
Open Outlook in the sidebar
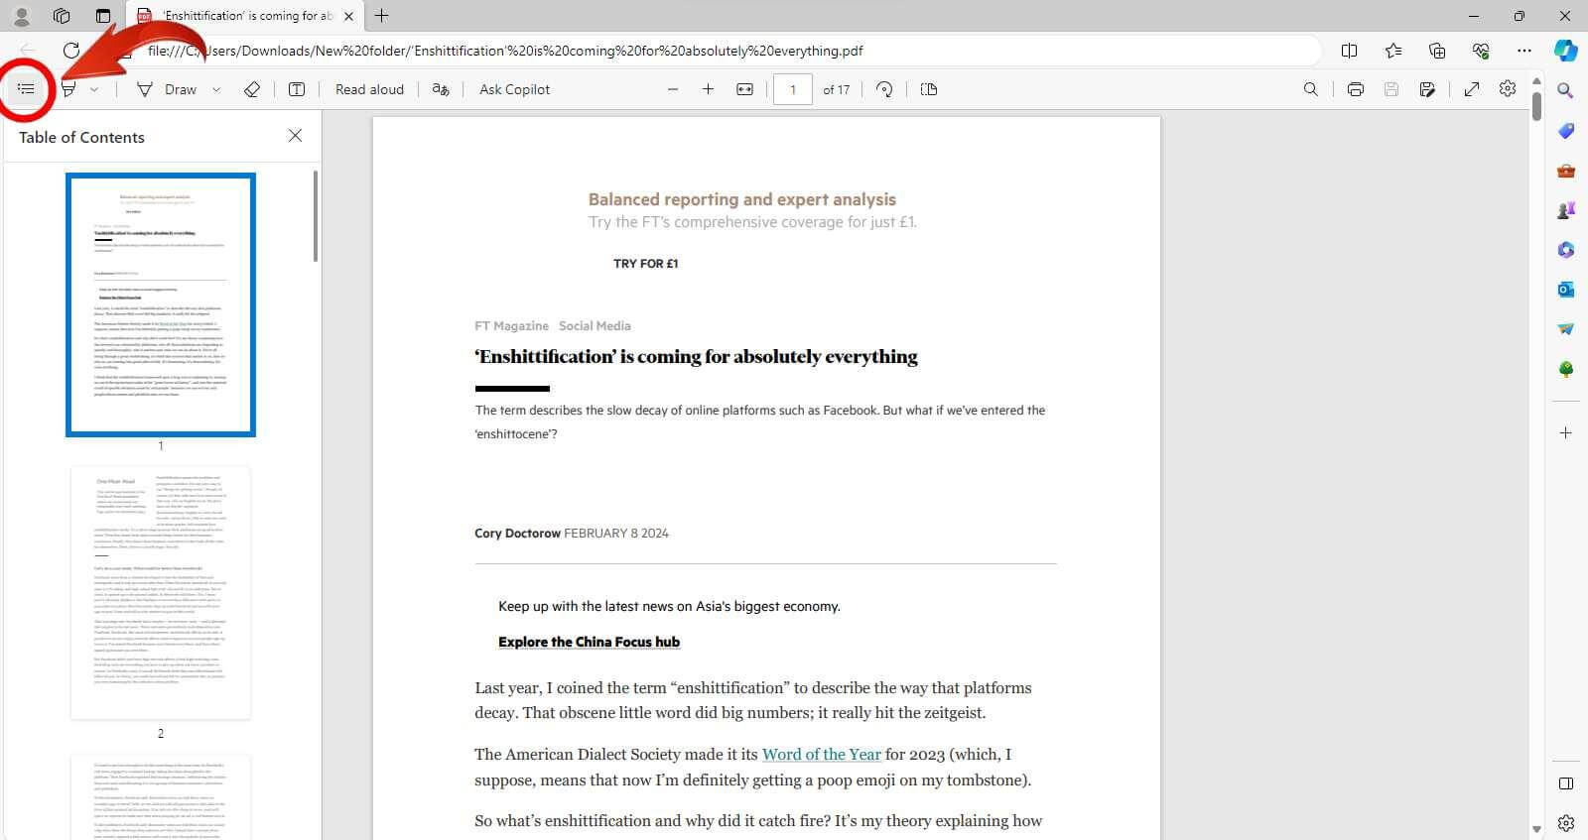1566,290
